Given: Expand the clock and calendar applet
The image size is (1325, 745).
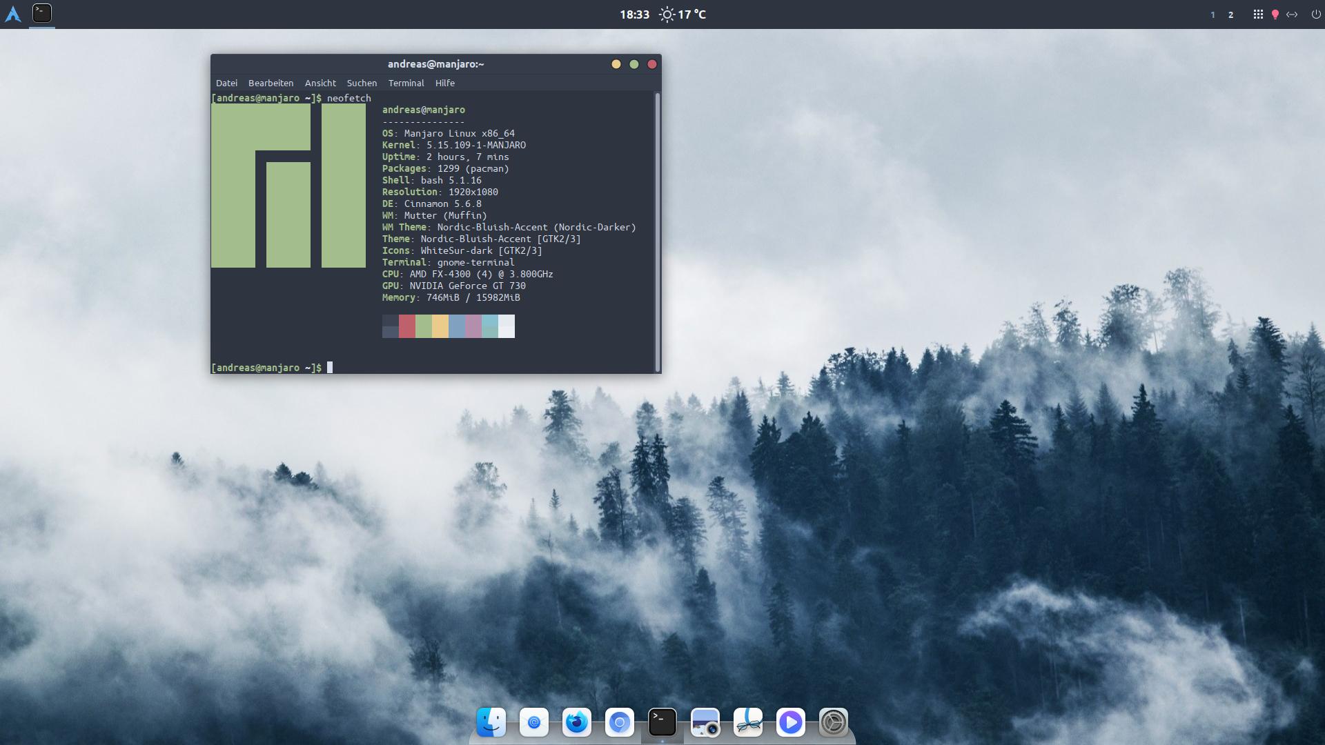Looking at the screenshot, I should coord(634,14).
